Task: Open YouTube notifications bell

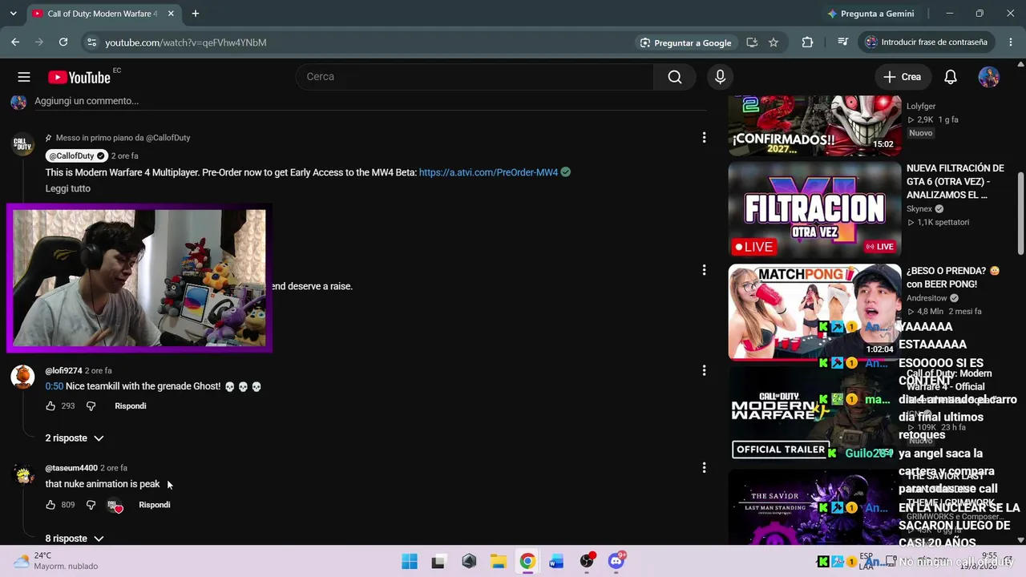Action: [950, 77]
